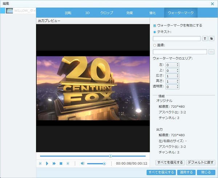Click the 透明度 value field
Screen dimensions: 218x178
(x=171, y=87)
